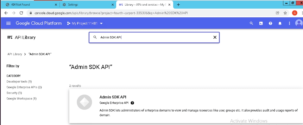
Task: Bookmark this page with the star icon
Action: 285,13
